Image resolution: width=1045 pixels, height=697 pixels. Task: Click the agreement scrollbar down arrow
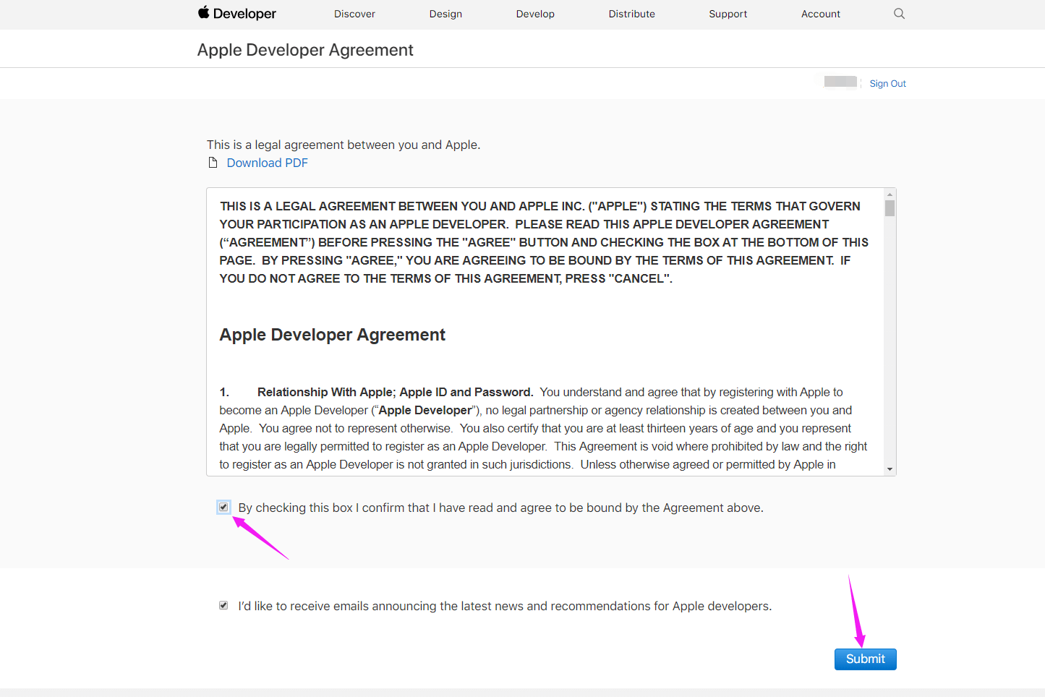[x=890, y=469]
